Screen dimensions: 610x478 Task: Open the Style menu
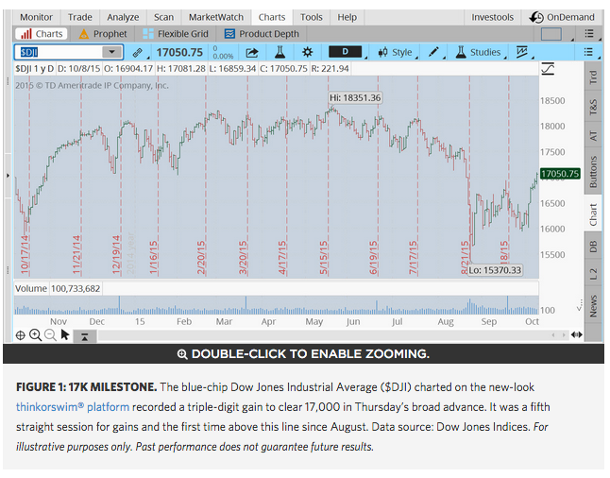[396, 52]
